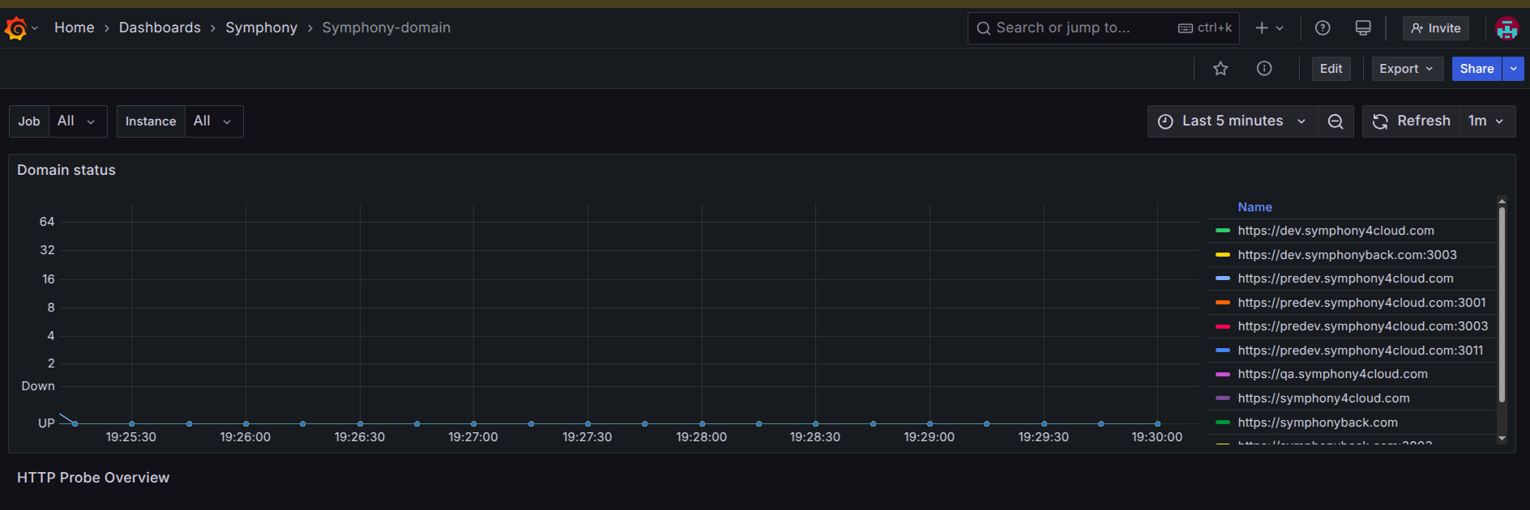Screen dimensions: 1530x510
Task: Toggle the https://dev.symphonyback.com:3003 series
Action: point(1347,255)
